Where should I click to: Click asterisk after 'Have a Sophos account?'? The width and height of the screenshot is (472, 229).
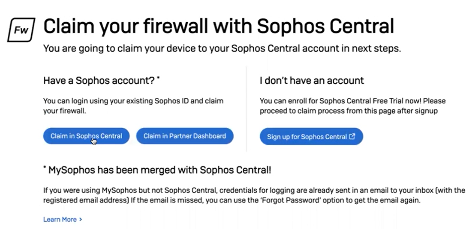159,79
